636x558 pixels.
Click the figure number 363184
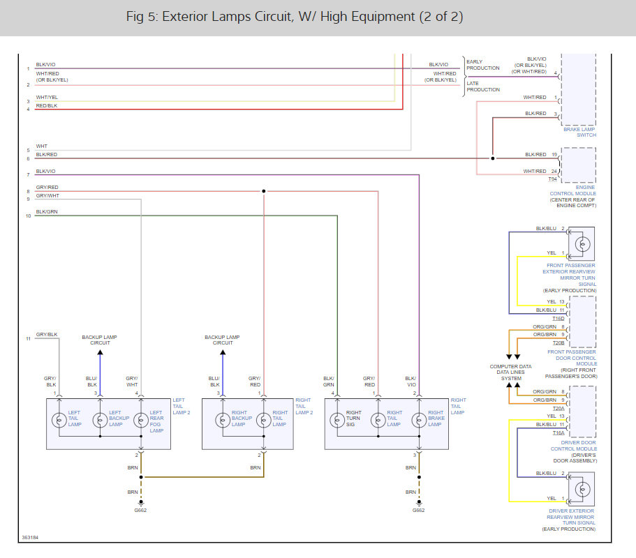(30, 537)
